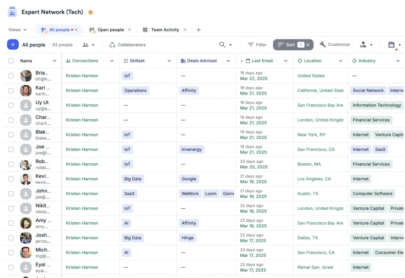Image resolution: width=405 pixels, height=278 pixels.
Task: Click the save view floppy disk icon
Action: pyautogui.click(x=392, y=45)
